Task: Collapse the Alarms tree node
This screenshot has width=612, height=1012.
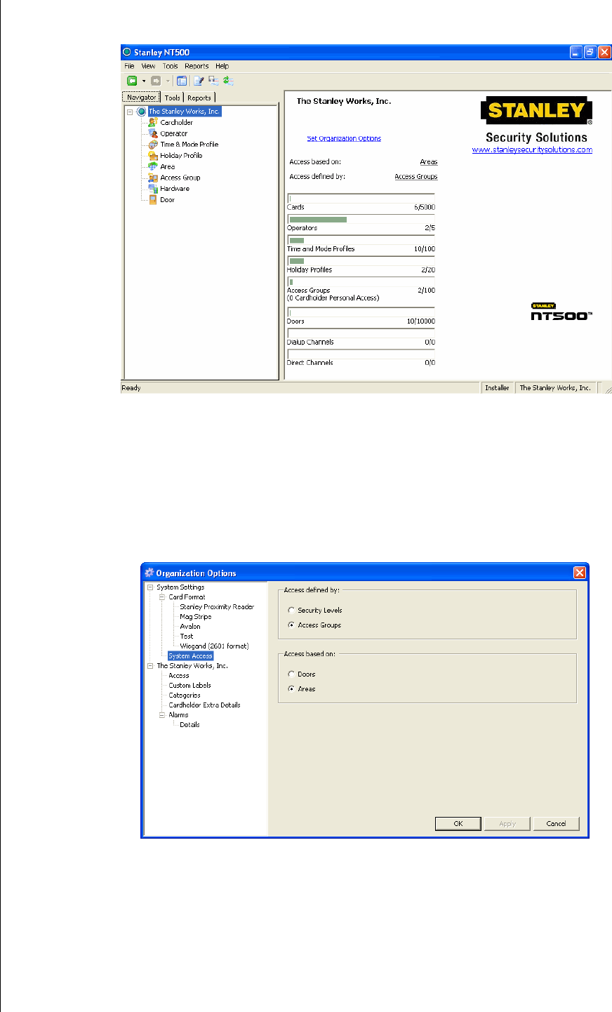Action: (x=162, y=715)
